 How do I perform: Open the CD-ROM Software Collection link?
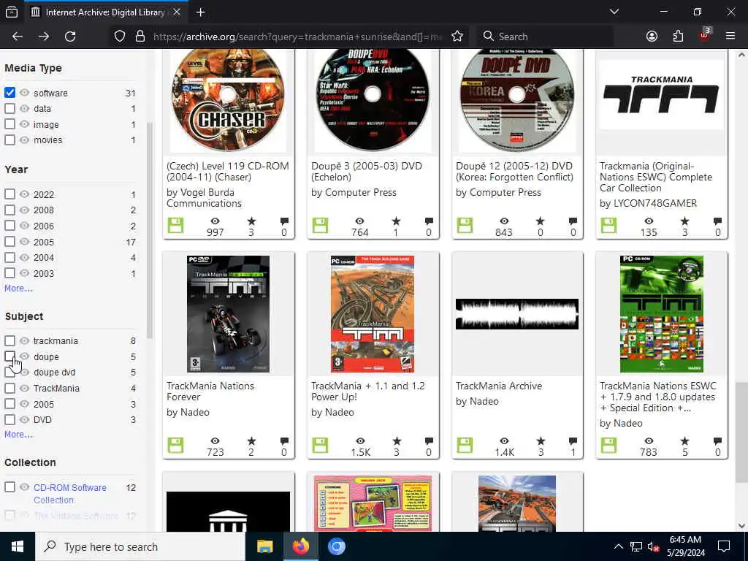pyautogui.click(x=69, y=494)
